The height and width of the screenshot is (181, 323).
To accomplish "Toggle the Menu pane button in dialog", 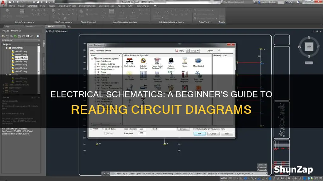I will [x=180, y=51].
